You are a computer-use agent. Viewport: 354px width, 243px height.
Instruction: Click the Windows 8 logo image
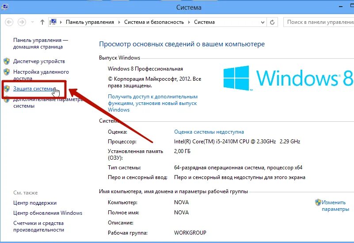pos(288,78)
